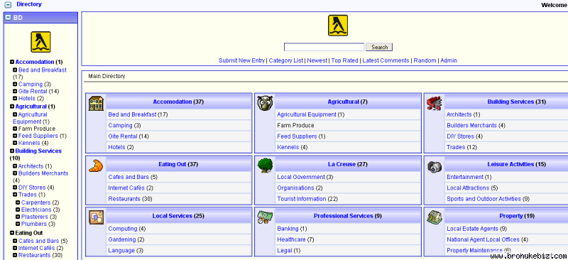This screenshot has width=568, height=260.
Task: Open the Admin link
Action: [449, 60]
